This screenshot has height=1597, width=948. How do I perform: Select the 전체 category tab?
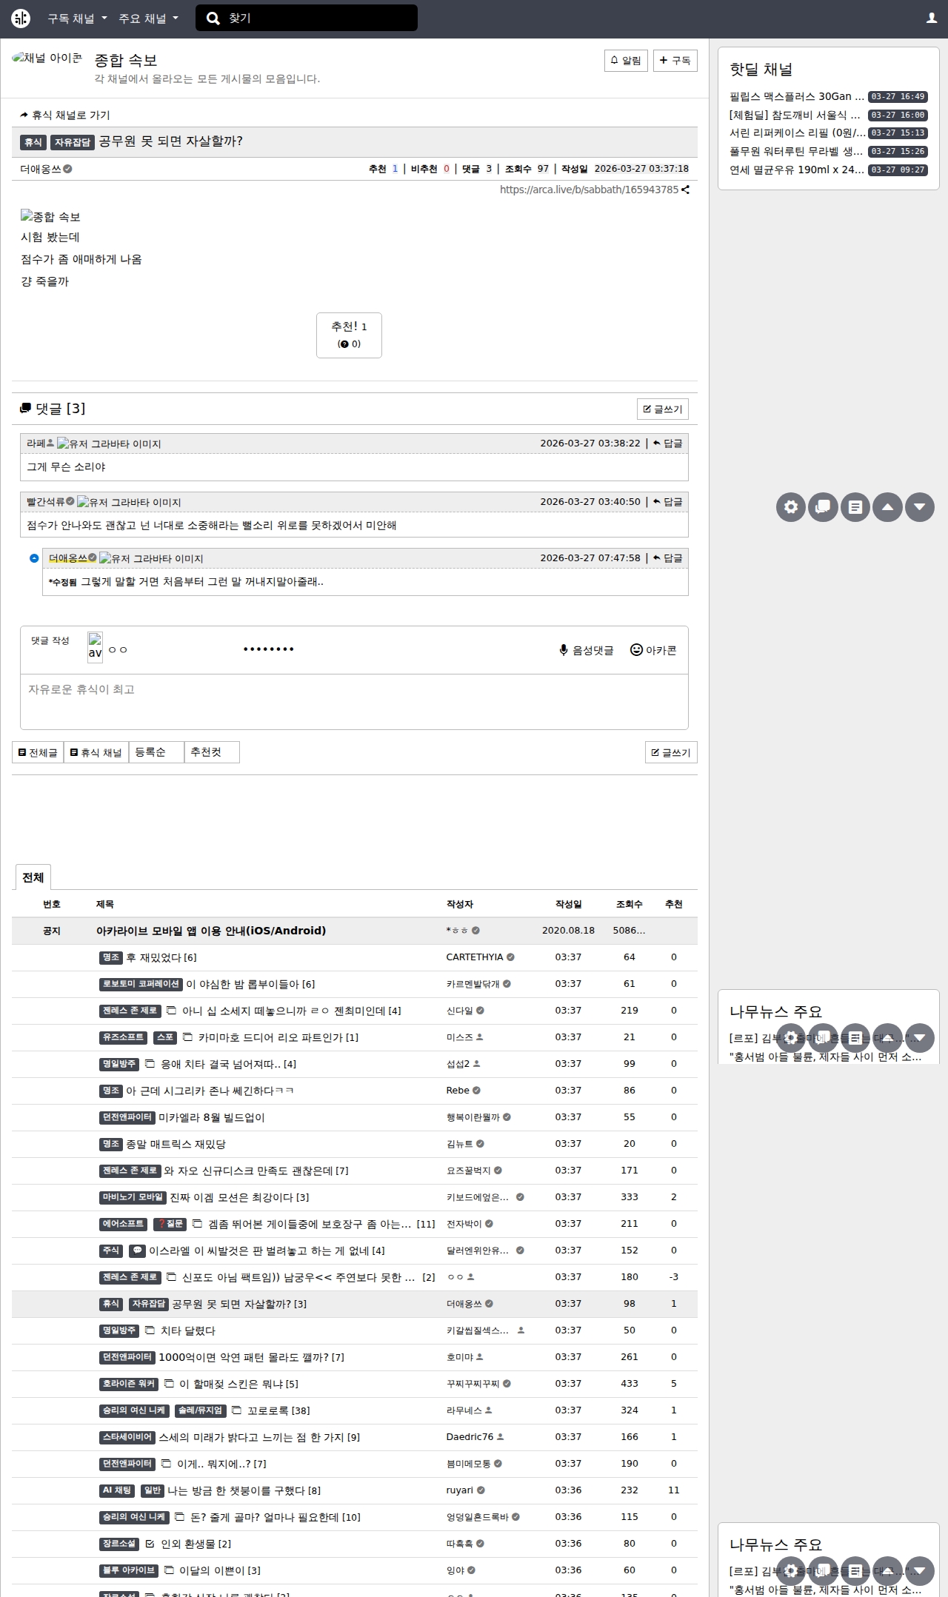pos(33,877)
